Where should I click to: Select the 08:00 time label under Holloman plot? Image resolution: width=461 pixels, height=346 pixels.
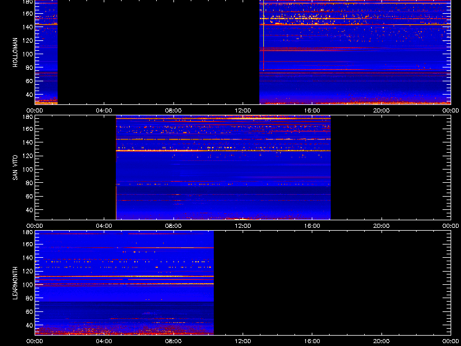tap(173, 111)
